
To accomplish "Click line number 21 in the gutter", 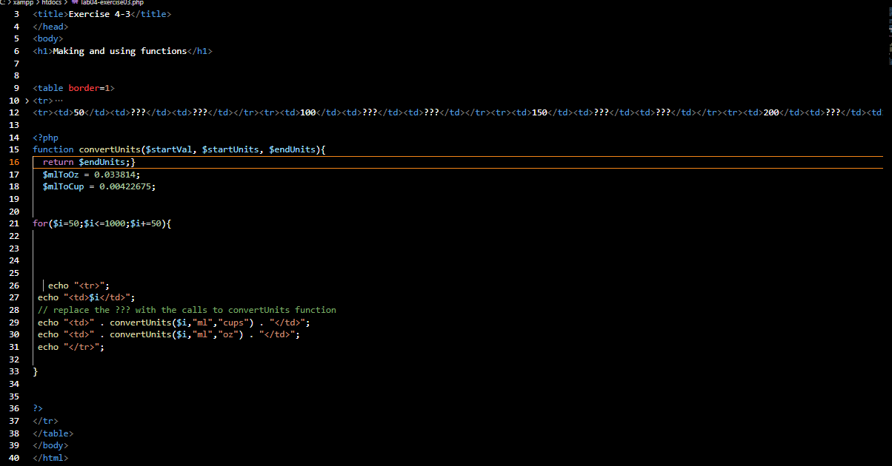I will [15, 223].
